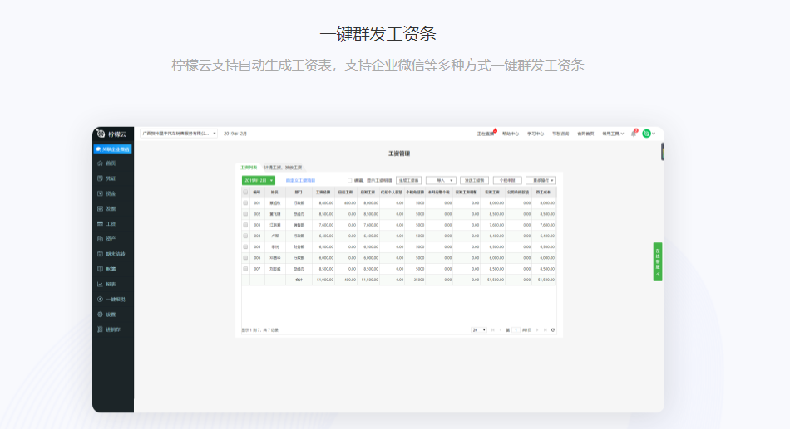Open 账簿 ledger icon in sidebar
The image size is (790, 429).
click(x=101, y=269)
